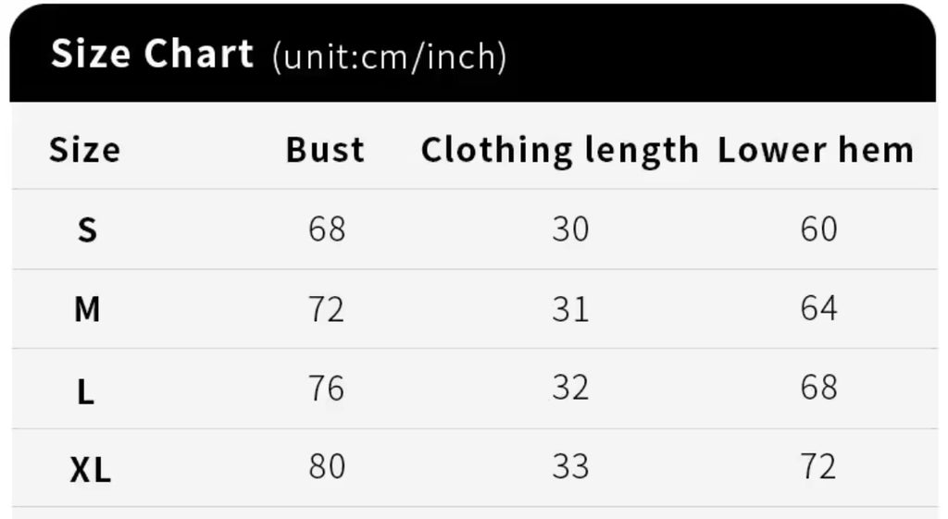Click bust value 76 in the L row
The image size is (948, 519).
pyautogui.click(x=327, y=388)
